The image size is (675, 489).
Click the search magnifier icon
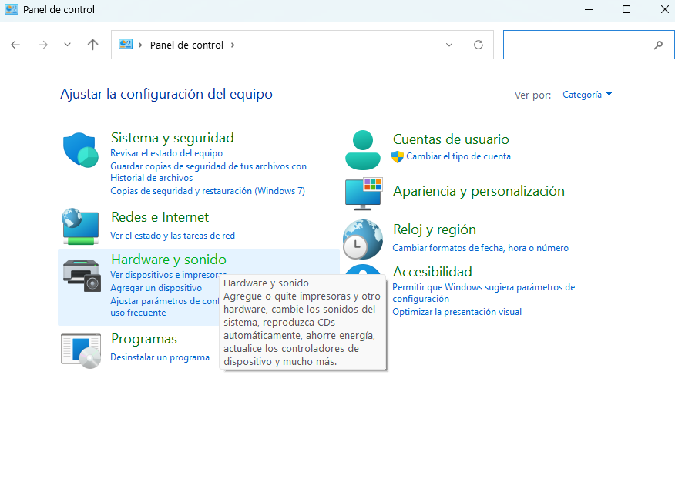659,44
